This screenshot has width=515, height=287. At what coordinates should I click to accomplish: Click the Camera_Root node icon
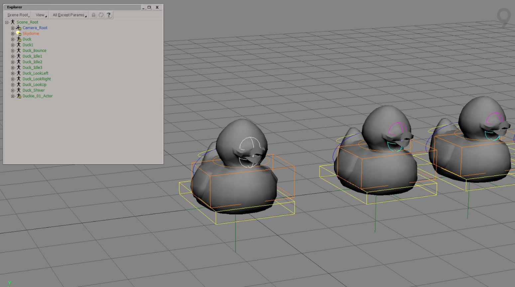click(x=19, y=28)
